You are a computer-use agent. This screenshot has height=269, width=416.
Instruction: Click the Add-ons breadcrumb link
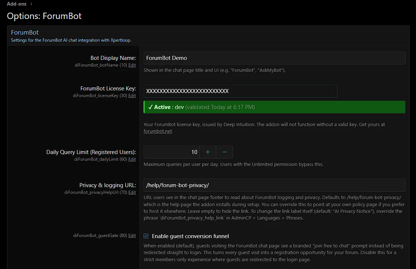tap(17, 4)
